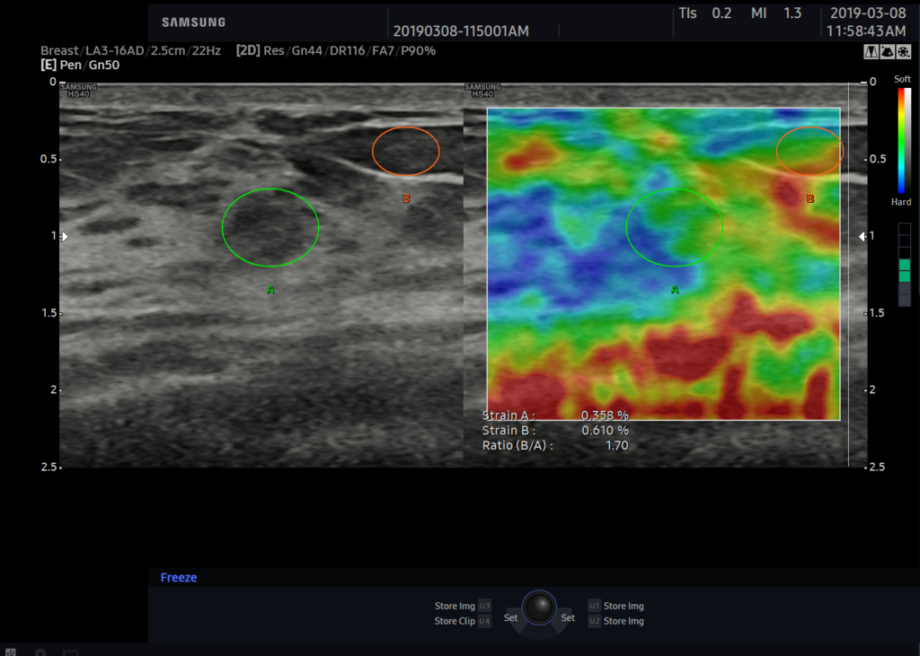The height and width of the screenshot is (656, 920).
Task: Click the SAMSUNG HS40 watermark on left image
Action: [79, 91]
